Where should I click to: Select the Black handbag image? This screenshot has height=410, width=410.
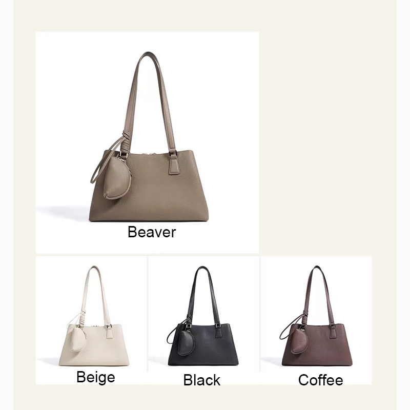tap(203, 316)
